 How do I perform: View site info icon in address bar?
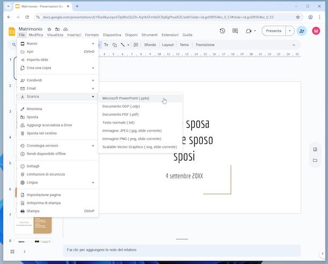tap(38, 17)
